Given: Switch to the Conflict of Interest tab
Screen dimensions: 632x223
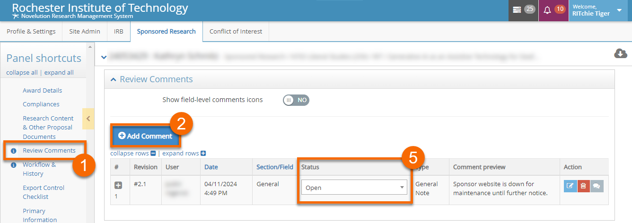Looking at the screenshot, I should [x=236, y=32].
